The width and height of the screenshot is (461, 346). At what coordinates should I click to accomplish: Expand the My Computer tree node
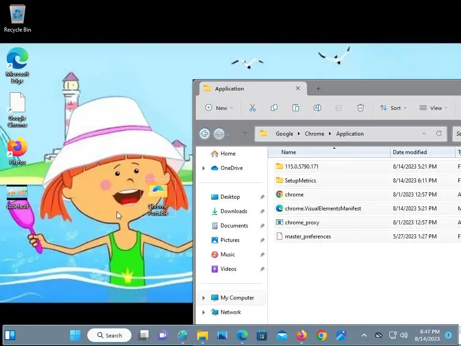click(203, 298)
